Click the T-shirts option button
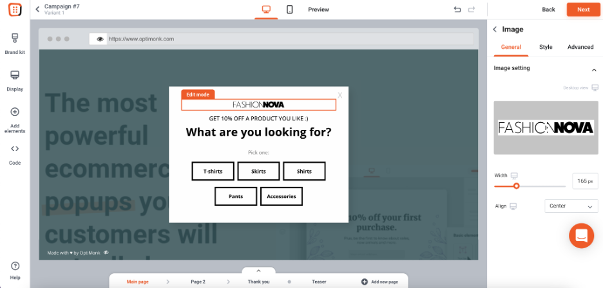 coord(213,171)
